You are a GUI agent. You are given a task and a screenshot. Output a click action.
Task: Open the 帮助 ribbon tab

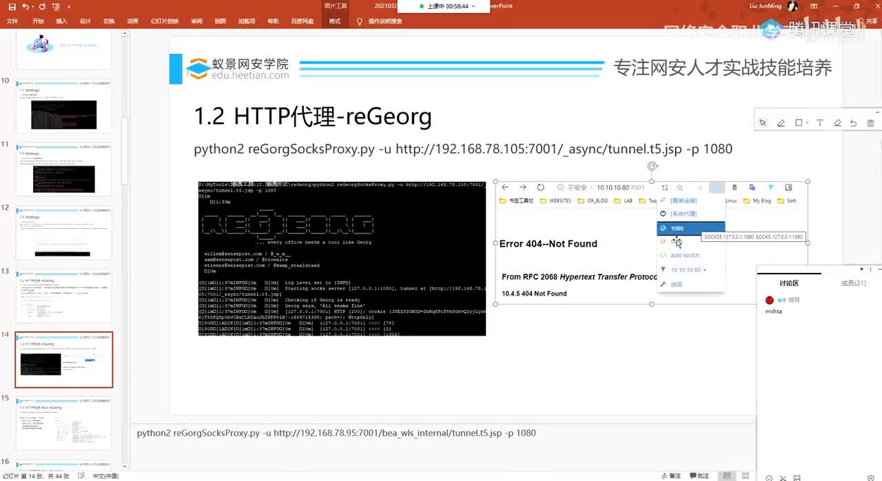point(273,21)
